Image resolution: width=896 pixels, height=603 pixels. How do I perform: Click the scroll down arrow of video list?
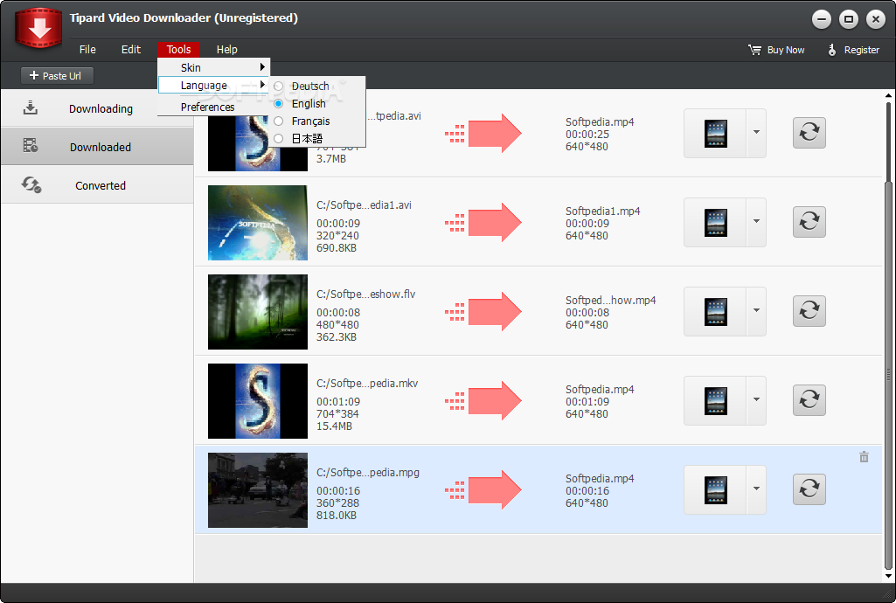888,576
